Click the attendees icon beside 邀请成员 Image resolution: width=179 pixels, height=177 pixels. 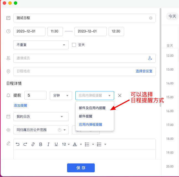point(8,58)
